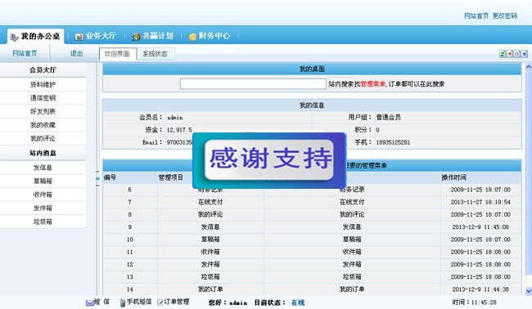Viewport: 532px width, 309px height.
Task: Click the blue up-arrow toolbar icon
Action: click(525, 54)
